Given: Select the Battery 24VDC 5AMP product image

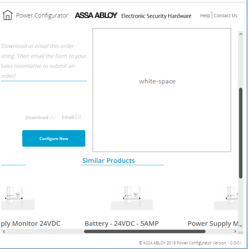Looking at the screenshot, I should [132, 198].
